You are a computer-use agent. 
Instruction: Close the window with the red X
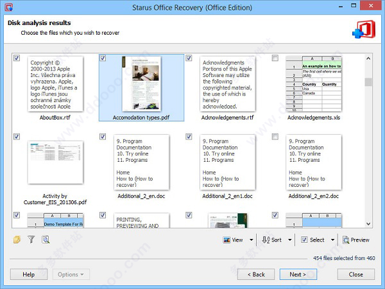click(371, 5)
